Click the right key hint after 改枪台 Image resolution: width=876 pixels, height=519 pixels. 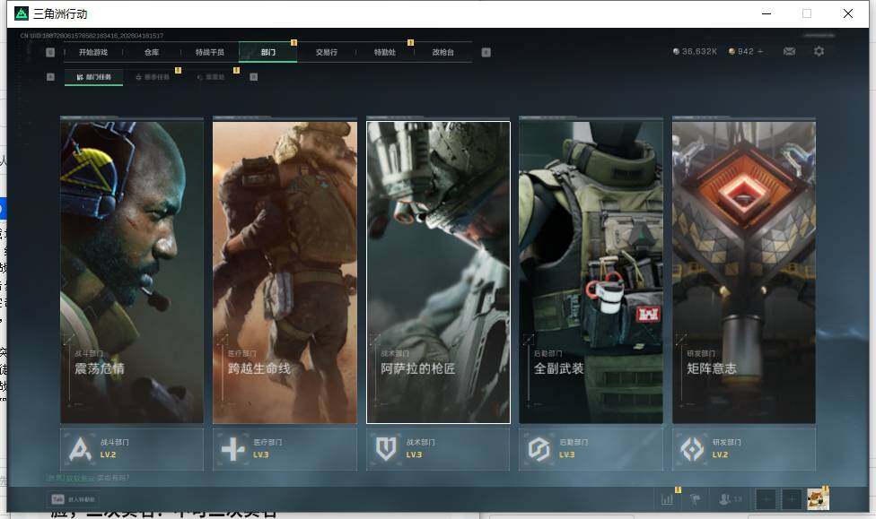pos(486,53)
